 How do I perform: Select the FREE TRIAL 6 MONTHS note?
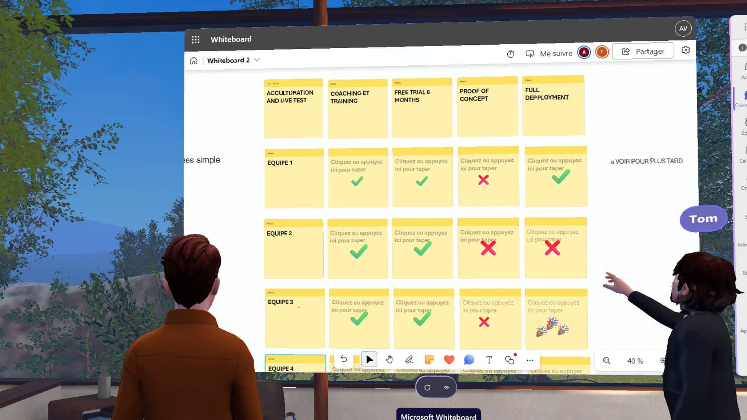tap(422, 107)
